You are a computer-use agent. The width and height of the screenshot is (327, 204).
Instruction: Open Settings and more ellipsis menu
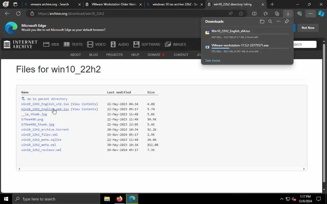point(310,14)
